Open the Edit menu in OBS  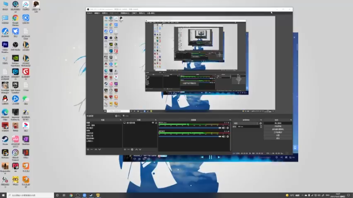(x=97, y=13)
